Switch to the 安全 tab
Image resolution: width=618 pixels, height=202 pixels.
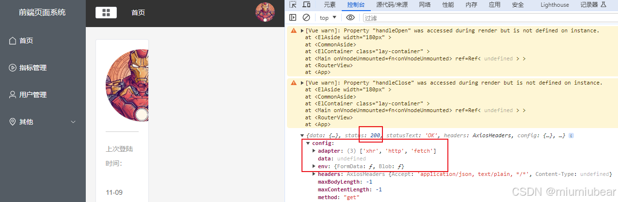coord(518,5)
